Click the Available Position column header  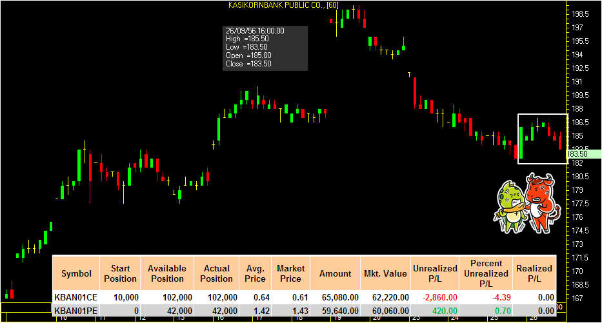tap(167, 273)
